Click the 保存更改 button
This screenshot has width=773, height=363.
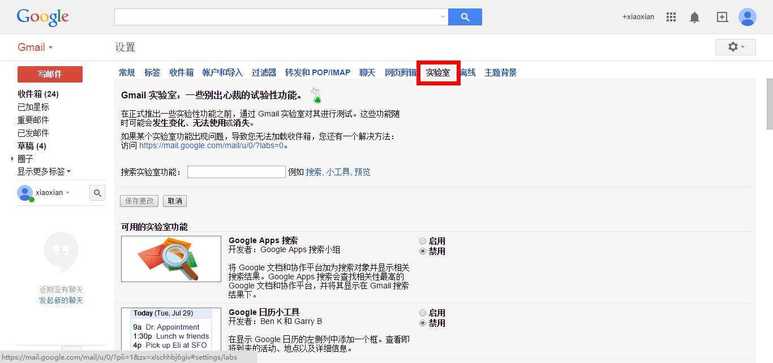click(x=139, y=201)
